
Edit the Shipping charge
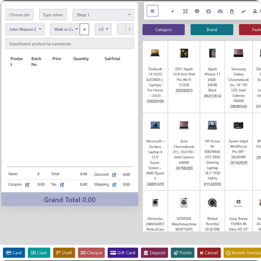click(114, 185)
